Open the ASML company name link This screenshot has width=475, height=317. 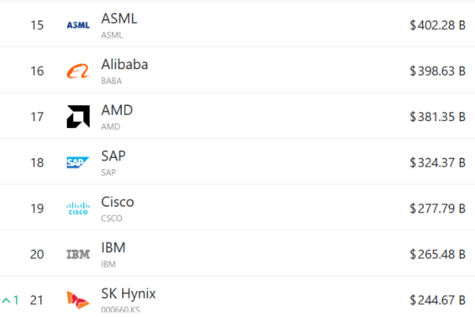[119, 18]
